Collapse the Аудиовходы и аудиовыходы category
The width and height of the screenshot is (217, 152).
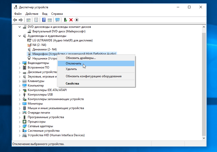tap(20, 36)
